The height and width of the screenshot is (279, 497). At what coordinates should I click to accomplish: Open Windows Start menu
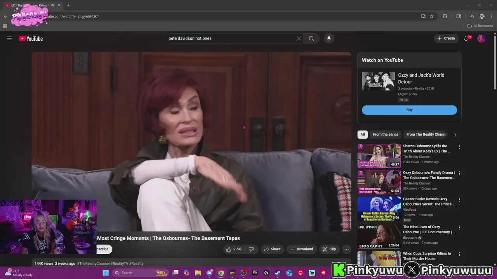(106, 273)
